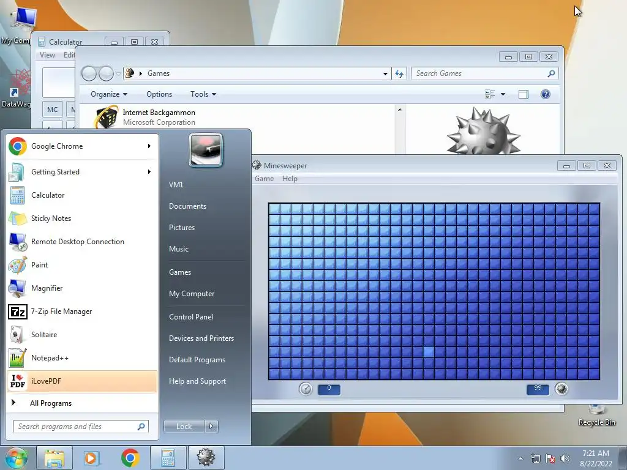The image size is (627, 470).
Task: Click Options in Games toolbar
Action: click(x=159, y=94)
